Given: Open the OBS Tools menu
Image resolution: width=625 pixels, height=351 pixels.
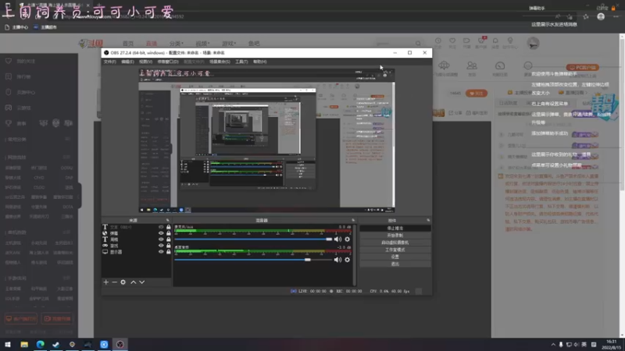Looking at the screenshot, I should pyautogui.click(x=241, y=62).
